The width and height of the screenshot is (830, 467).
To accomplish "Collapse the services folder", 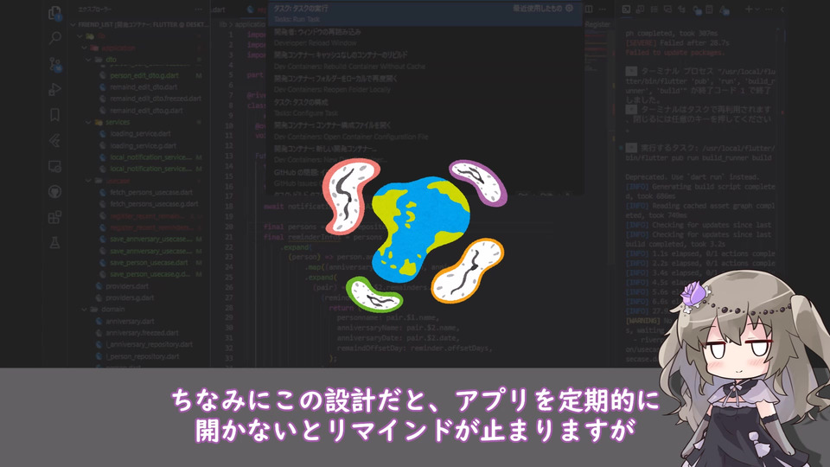I will pyautogui.click(x=88, y=122).
